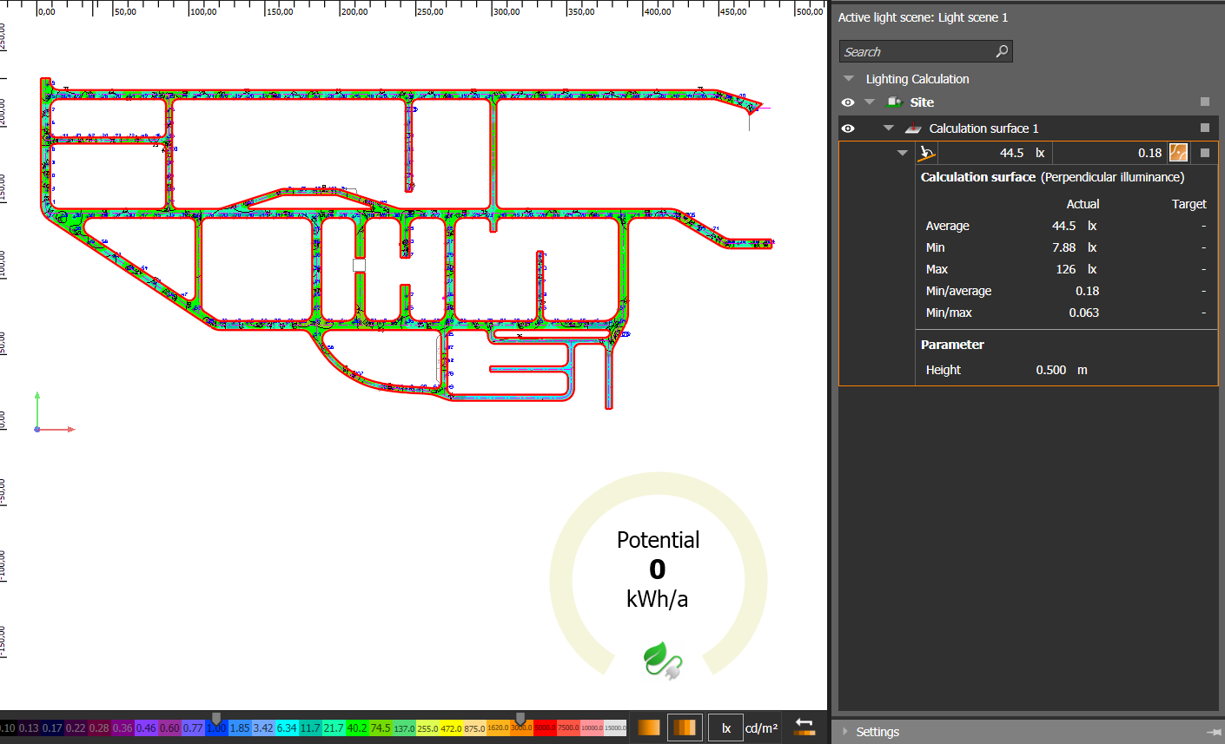The width and height of the screenshot is (1225, 744).
Task: Click the Calculation surface 1 icon
Action: click(912, 128)
